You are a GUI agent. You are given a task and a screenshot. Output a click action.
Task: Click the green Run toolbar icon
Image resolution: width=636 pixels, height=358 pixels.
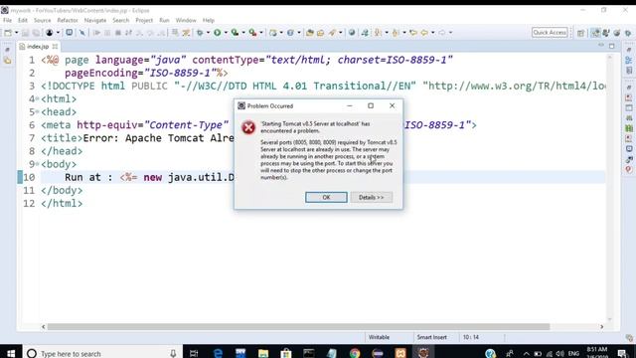click(218, 33)
